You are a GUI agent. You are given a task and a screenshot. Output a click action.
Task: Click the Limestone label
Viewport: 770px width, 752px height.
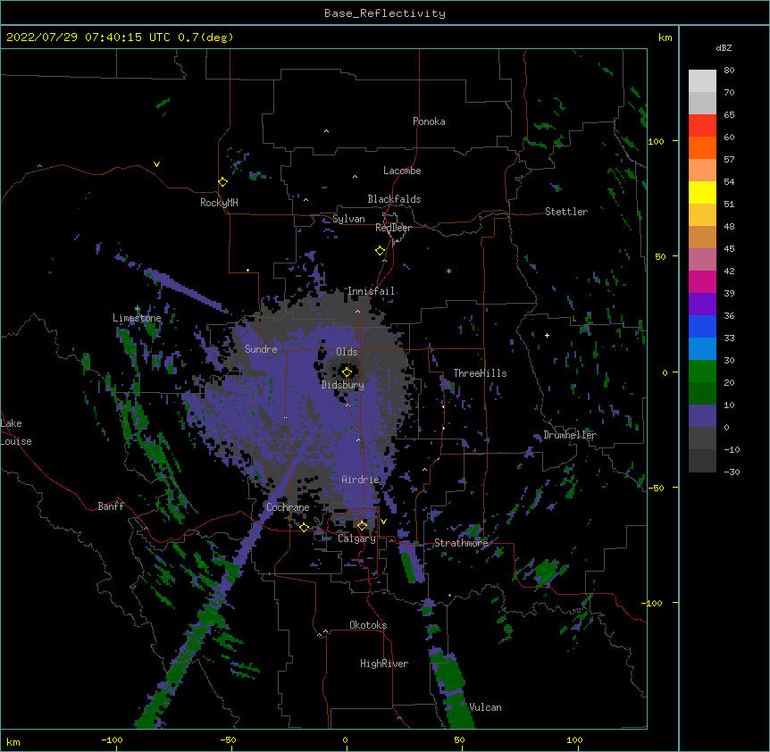coord(137,318)
